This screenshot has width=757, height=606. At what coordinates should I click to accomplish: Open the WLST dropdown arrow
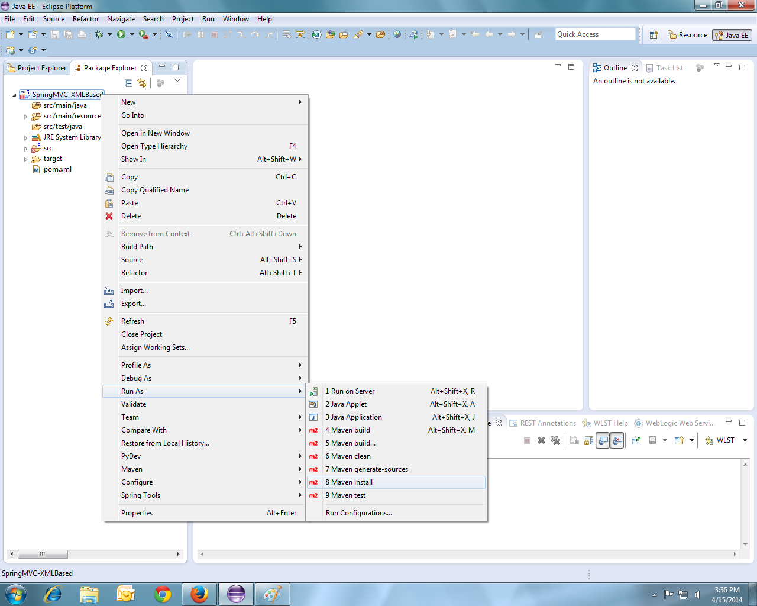pyautogui.click(x=745, y=440)
